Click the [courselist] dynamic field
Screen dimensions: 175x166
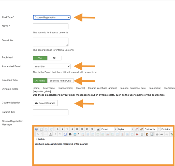coord(155,88)
